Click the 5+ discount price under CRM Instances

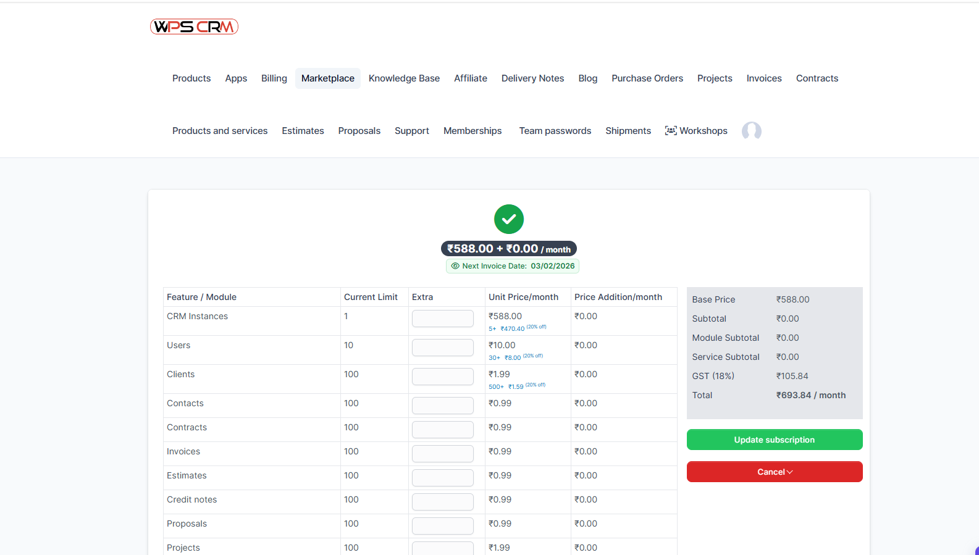click(x=512, y=328)
